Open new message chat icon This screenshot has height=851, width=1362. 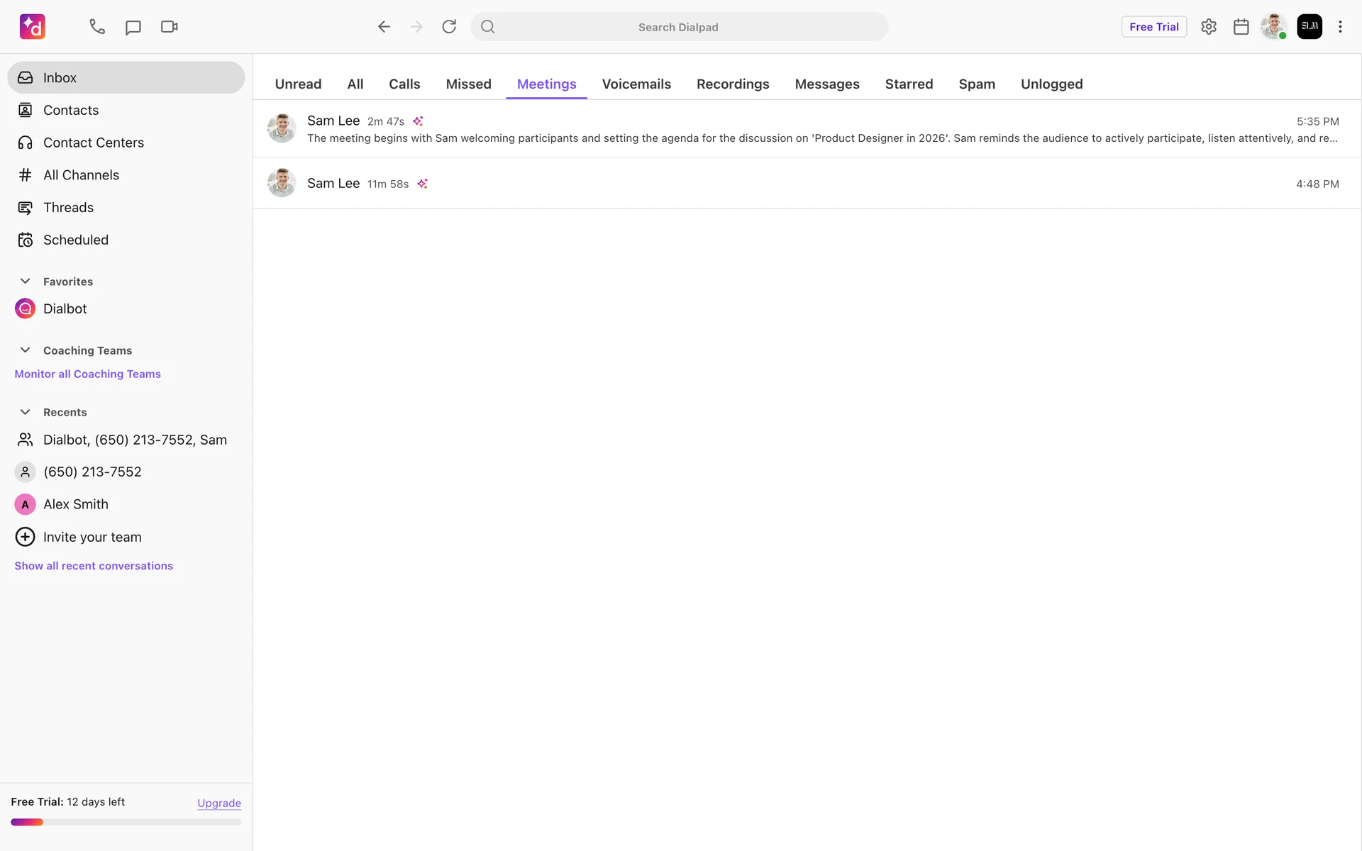point(133,27)
